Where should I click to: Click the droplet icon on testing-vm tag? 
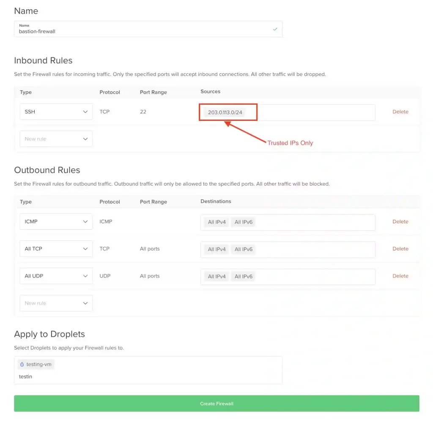(x=22, y=364)
